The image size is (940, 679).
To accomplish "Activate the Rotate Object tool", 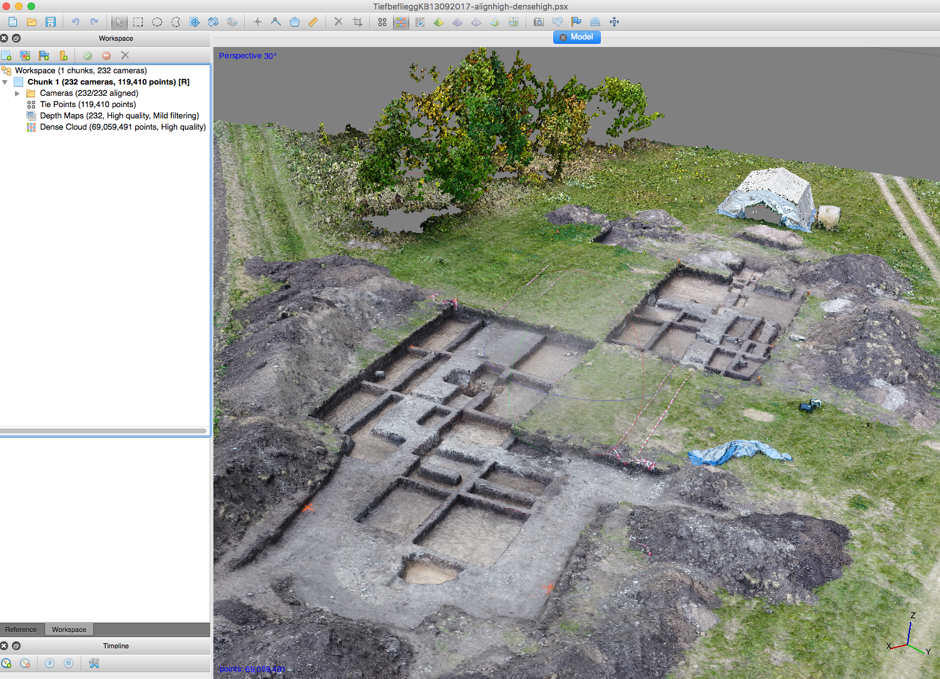I will (x=232, y=22).
